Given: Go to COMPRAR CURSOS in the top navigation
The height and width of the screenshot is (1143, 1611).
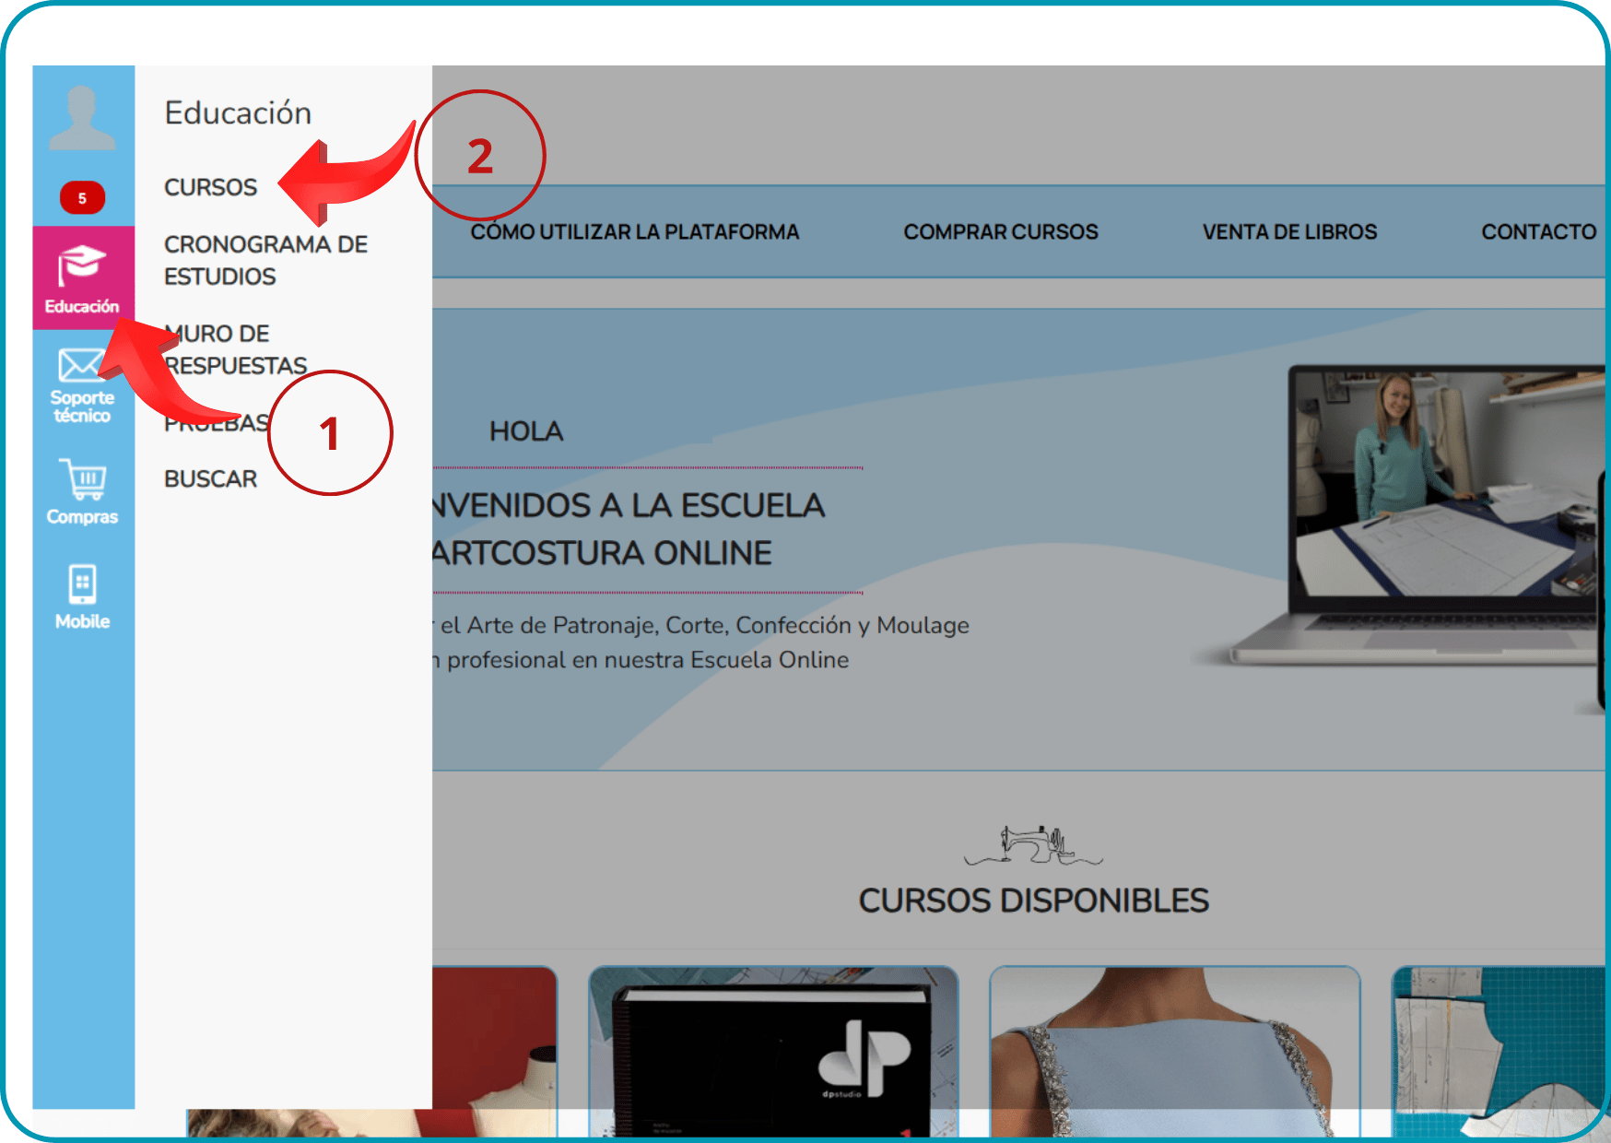Looking at the screenshot, I should (1001, 231).
